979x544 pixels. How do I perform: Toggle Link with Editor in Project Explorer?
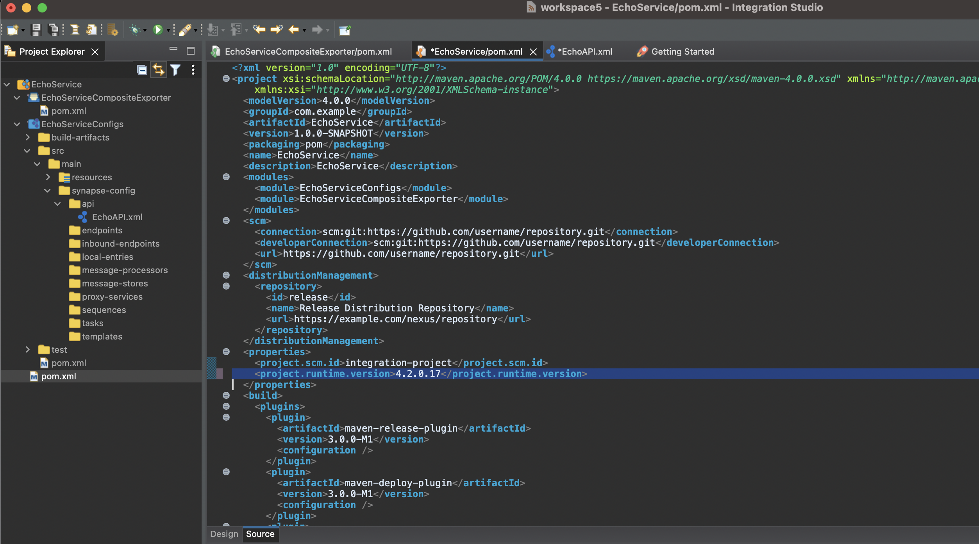click(159, 70)
